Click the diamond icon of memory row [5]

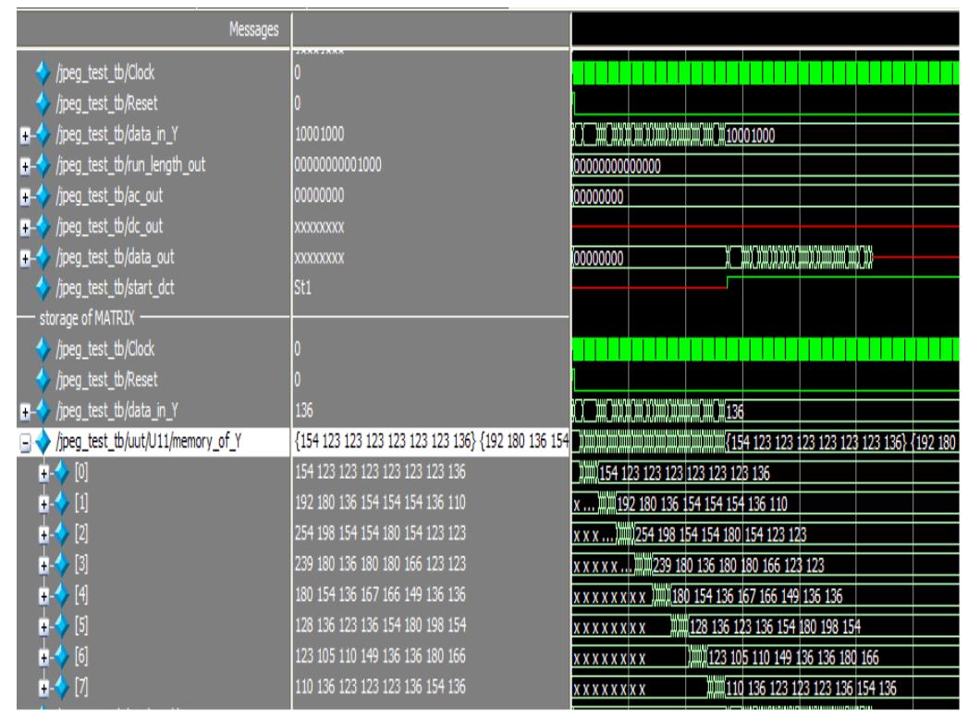62,626
